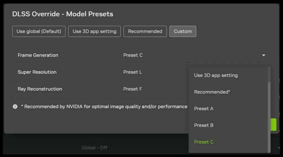Open the Ray Reconstruction Preset F dropdown

point(132,89)
